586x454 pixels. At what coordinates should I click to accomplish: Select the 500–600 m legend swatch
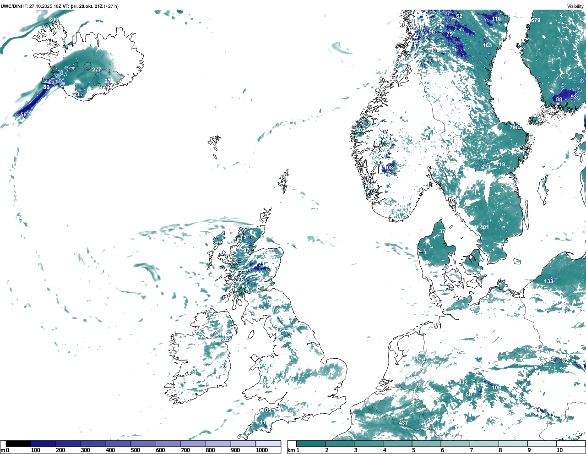(143, 443)
